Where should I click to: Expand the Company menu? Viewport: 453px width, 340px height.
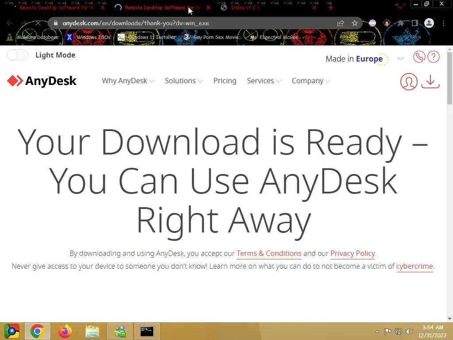pyautogui.click(x=311, y=81)
